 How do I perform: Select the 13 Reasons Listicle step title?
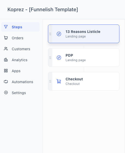(x=83, y=32)
